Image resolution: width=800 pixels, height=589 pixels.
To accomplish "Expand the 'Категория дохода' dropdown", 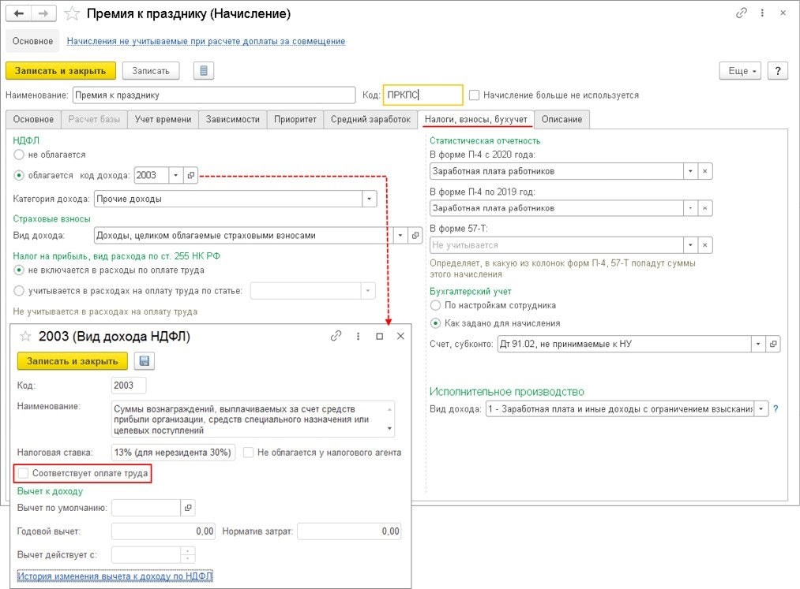I will coord(369,199).
